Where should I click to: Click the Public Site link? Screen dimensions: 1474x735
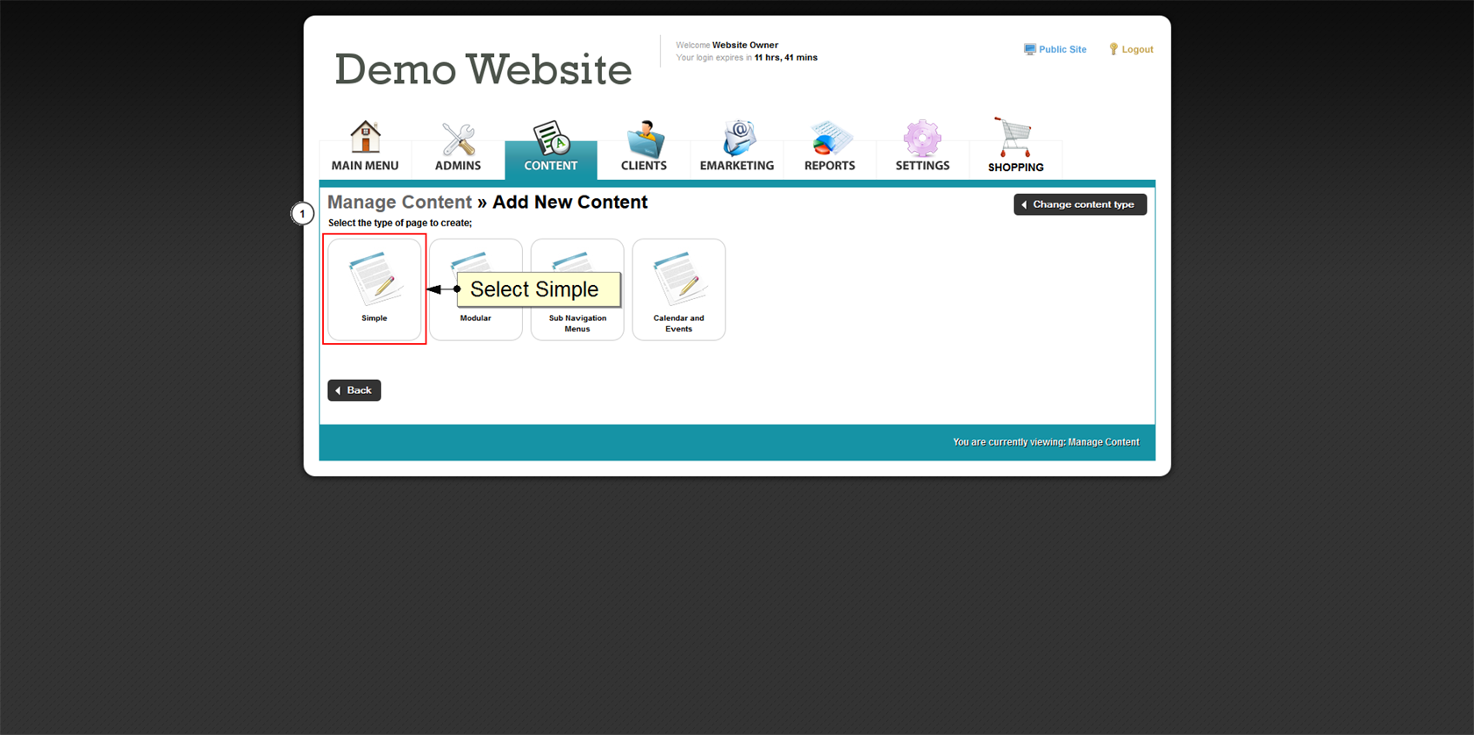point(1062,50)
